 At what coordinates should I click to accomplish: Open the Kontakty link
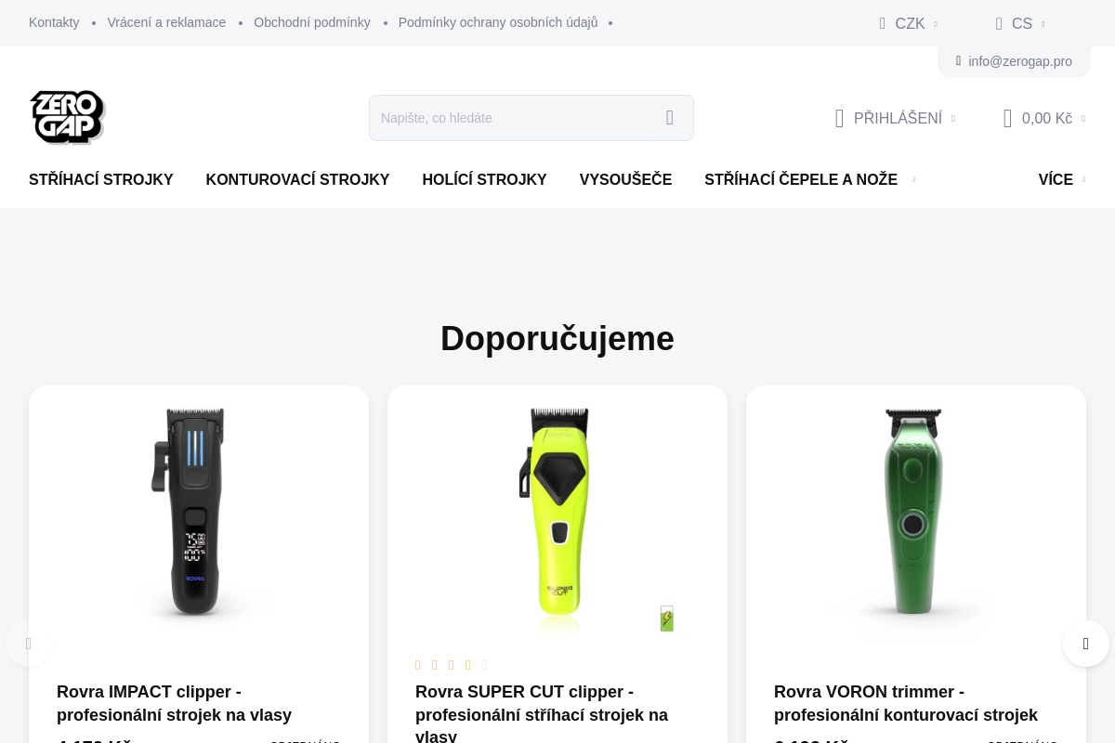click(54, 22)
